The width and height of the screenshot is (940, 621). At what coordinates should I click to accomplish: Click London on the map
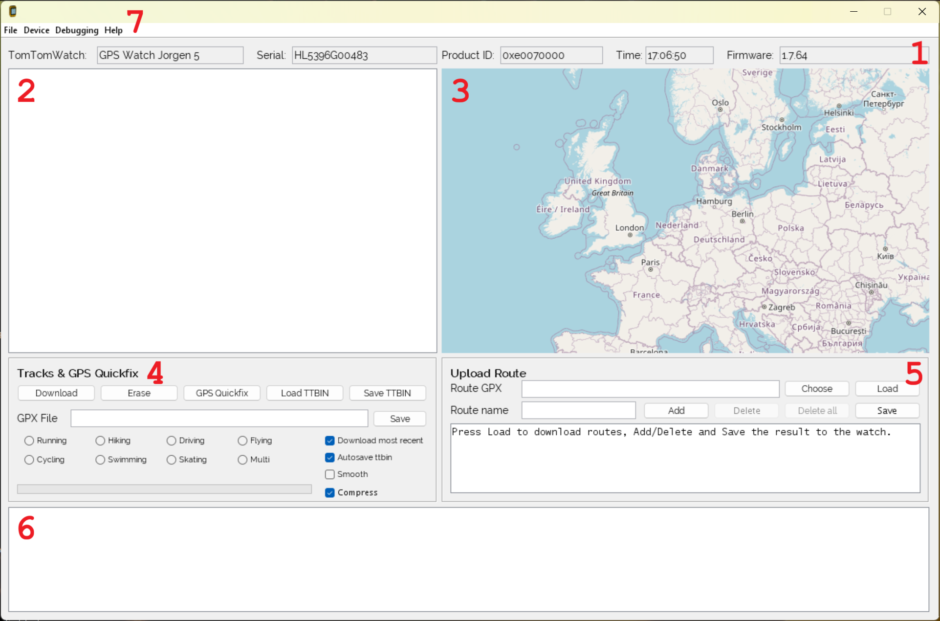pos(630,235)
